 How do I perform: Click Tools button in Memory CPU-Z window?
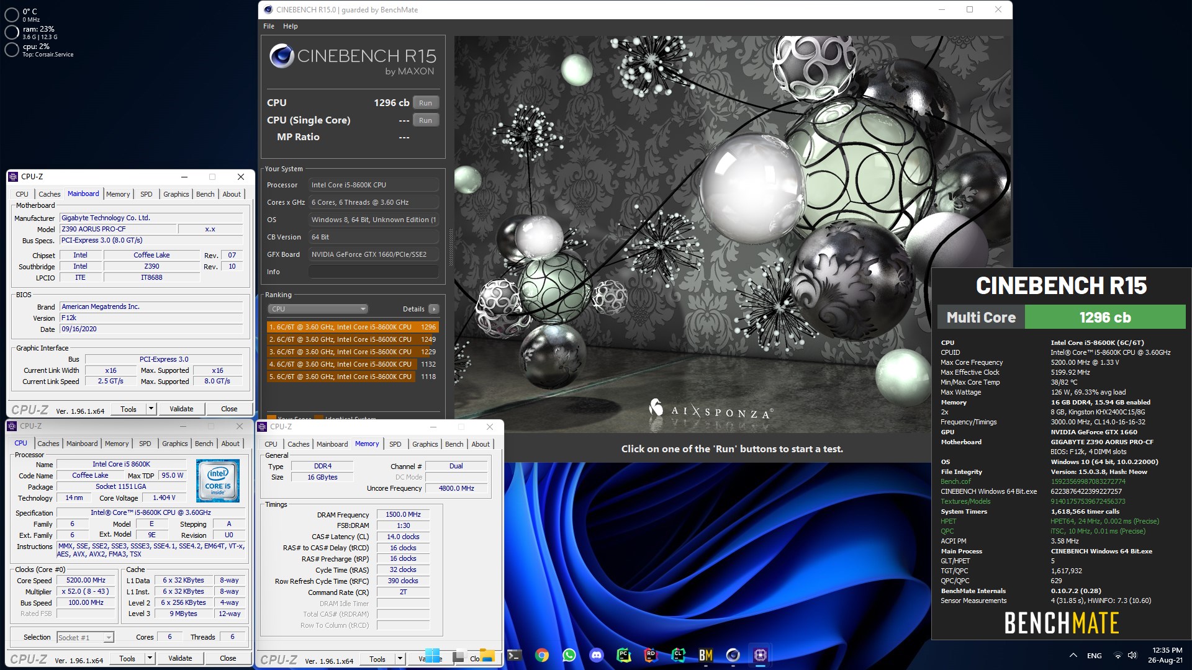pyautogui.click(x=377, y=659)
